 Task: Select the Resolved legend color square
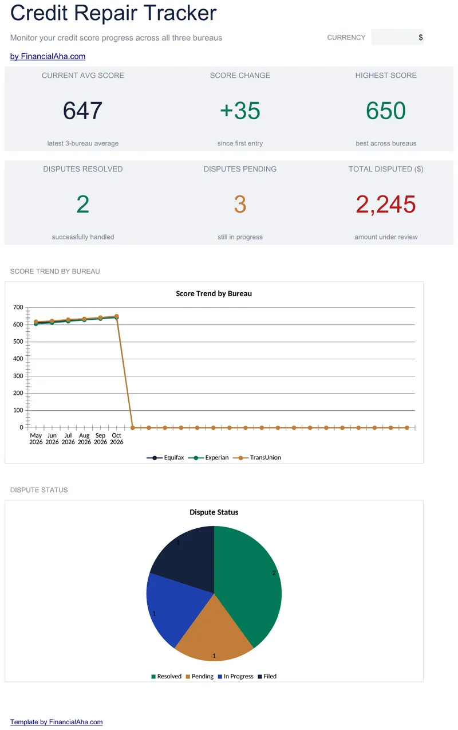(153, 677)
